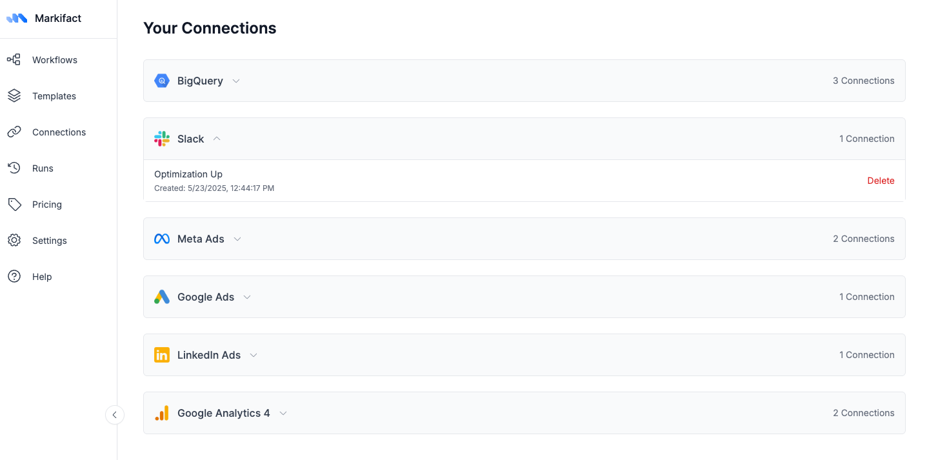Open the Help page link
This screenshot has height=460, width=927.
pos(42,277)
